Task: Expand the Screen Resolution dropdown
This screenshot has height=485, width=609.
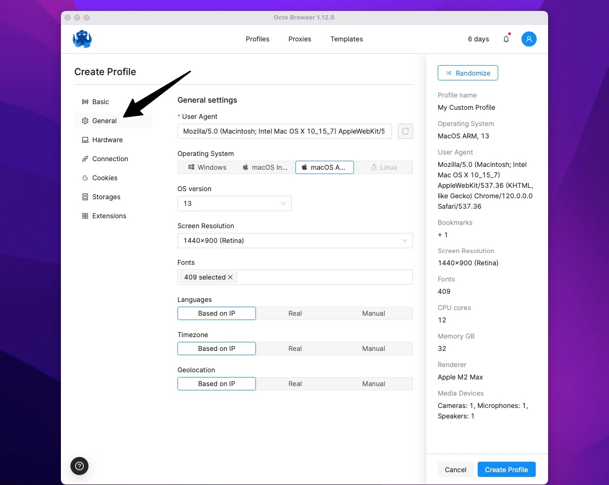Action: [x=295, y=241]
